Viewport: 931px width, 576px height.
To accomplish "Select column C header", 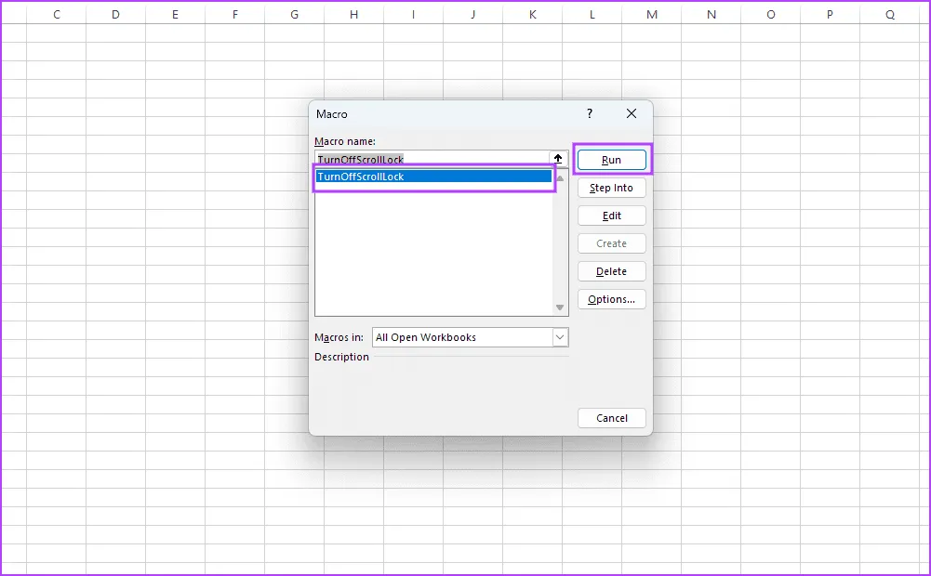I will pos(57,15).
